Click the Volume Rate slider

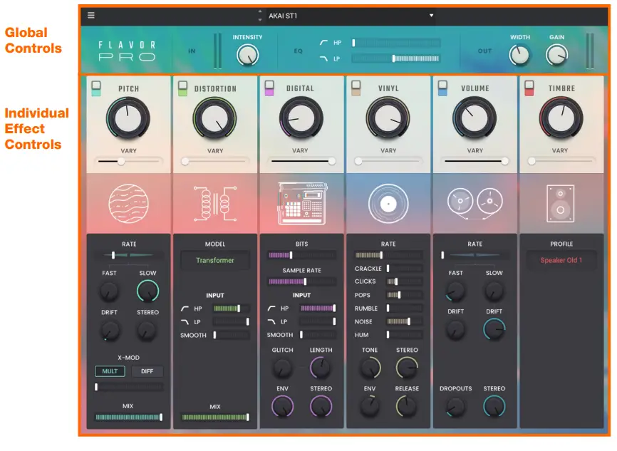click(475, 255)
